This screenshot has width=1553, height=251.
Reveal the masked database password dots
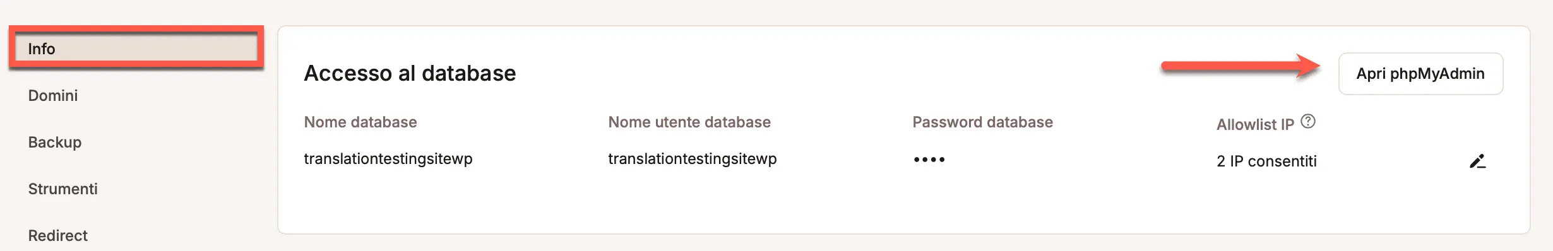pyautogui.click(x=929, y=160)
